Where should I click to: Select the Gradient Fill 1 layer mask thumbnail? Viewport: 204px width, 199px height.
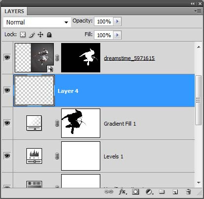click(x=81, y=123)
